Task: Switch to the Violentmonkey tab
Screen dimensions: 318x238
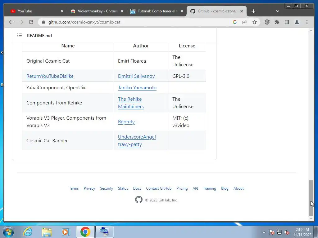Action: tap(97, 11)
